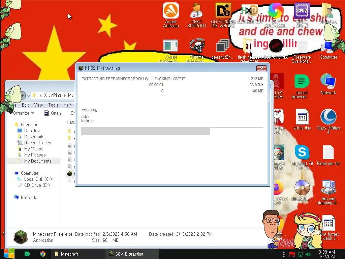The height and width of the screenshot is (259, 345).
Task: Open the deeznutSp... desktop icon
Action: pos(223,49)
